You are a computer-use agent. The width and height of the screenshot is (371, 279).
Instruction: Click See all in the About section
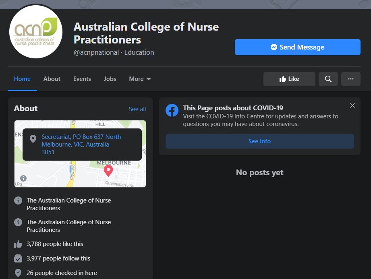tap(137, 109)
